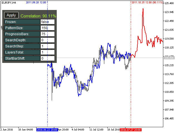Click the blue 2011.09.20 12:00 label
This screenshot has width=178, height=133.
(36, 2)
